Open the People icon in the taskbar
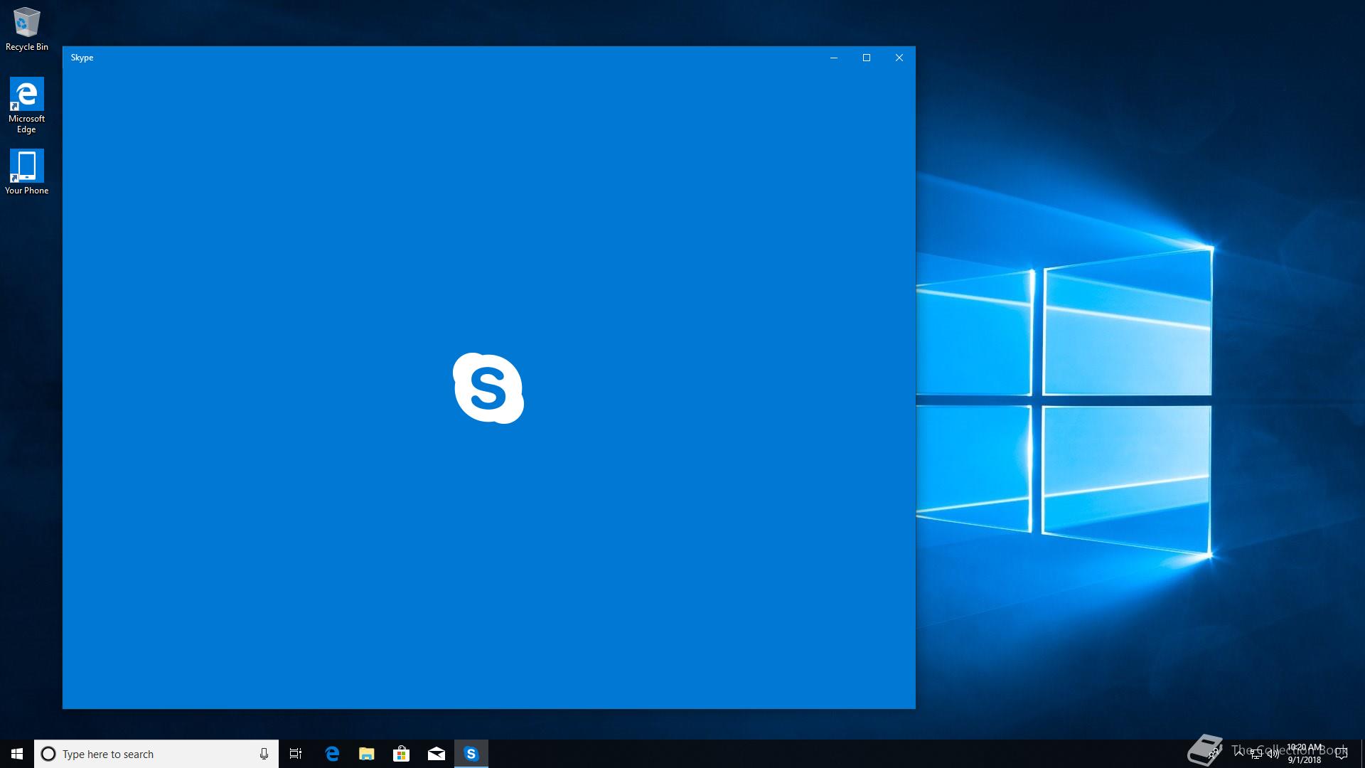The width and height of the screenshot is (1365, 768). (1214, 754)
